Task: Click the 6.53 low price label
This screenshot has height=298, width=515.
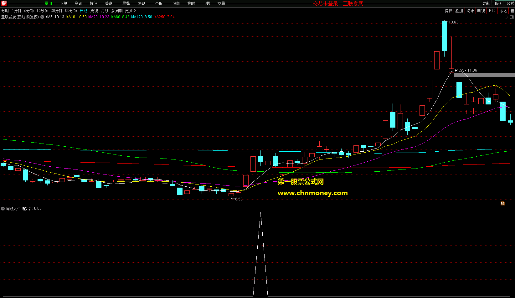Action: (x=239, y=199)
